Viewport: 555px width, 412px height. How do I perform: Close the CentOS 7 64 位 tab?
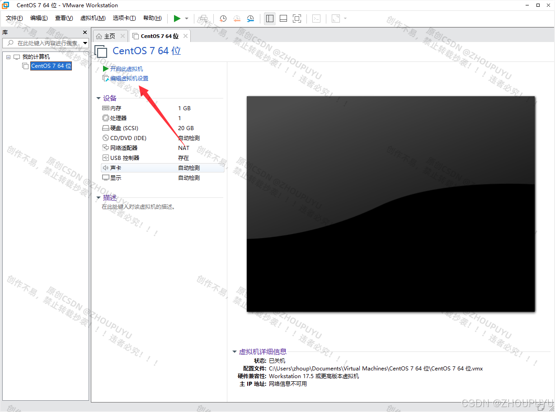[x=185, y=36]
